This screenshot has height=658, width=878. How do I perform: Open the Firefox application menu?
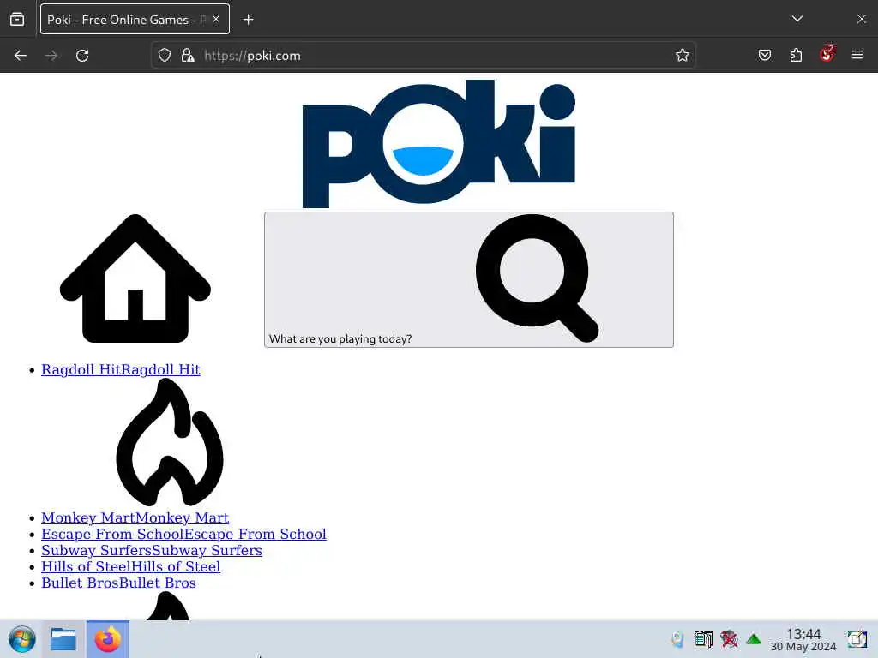857,56
